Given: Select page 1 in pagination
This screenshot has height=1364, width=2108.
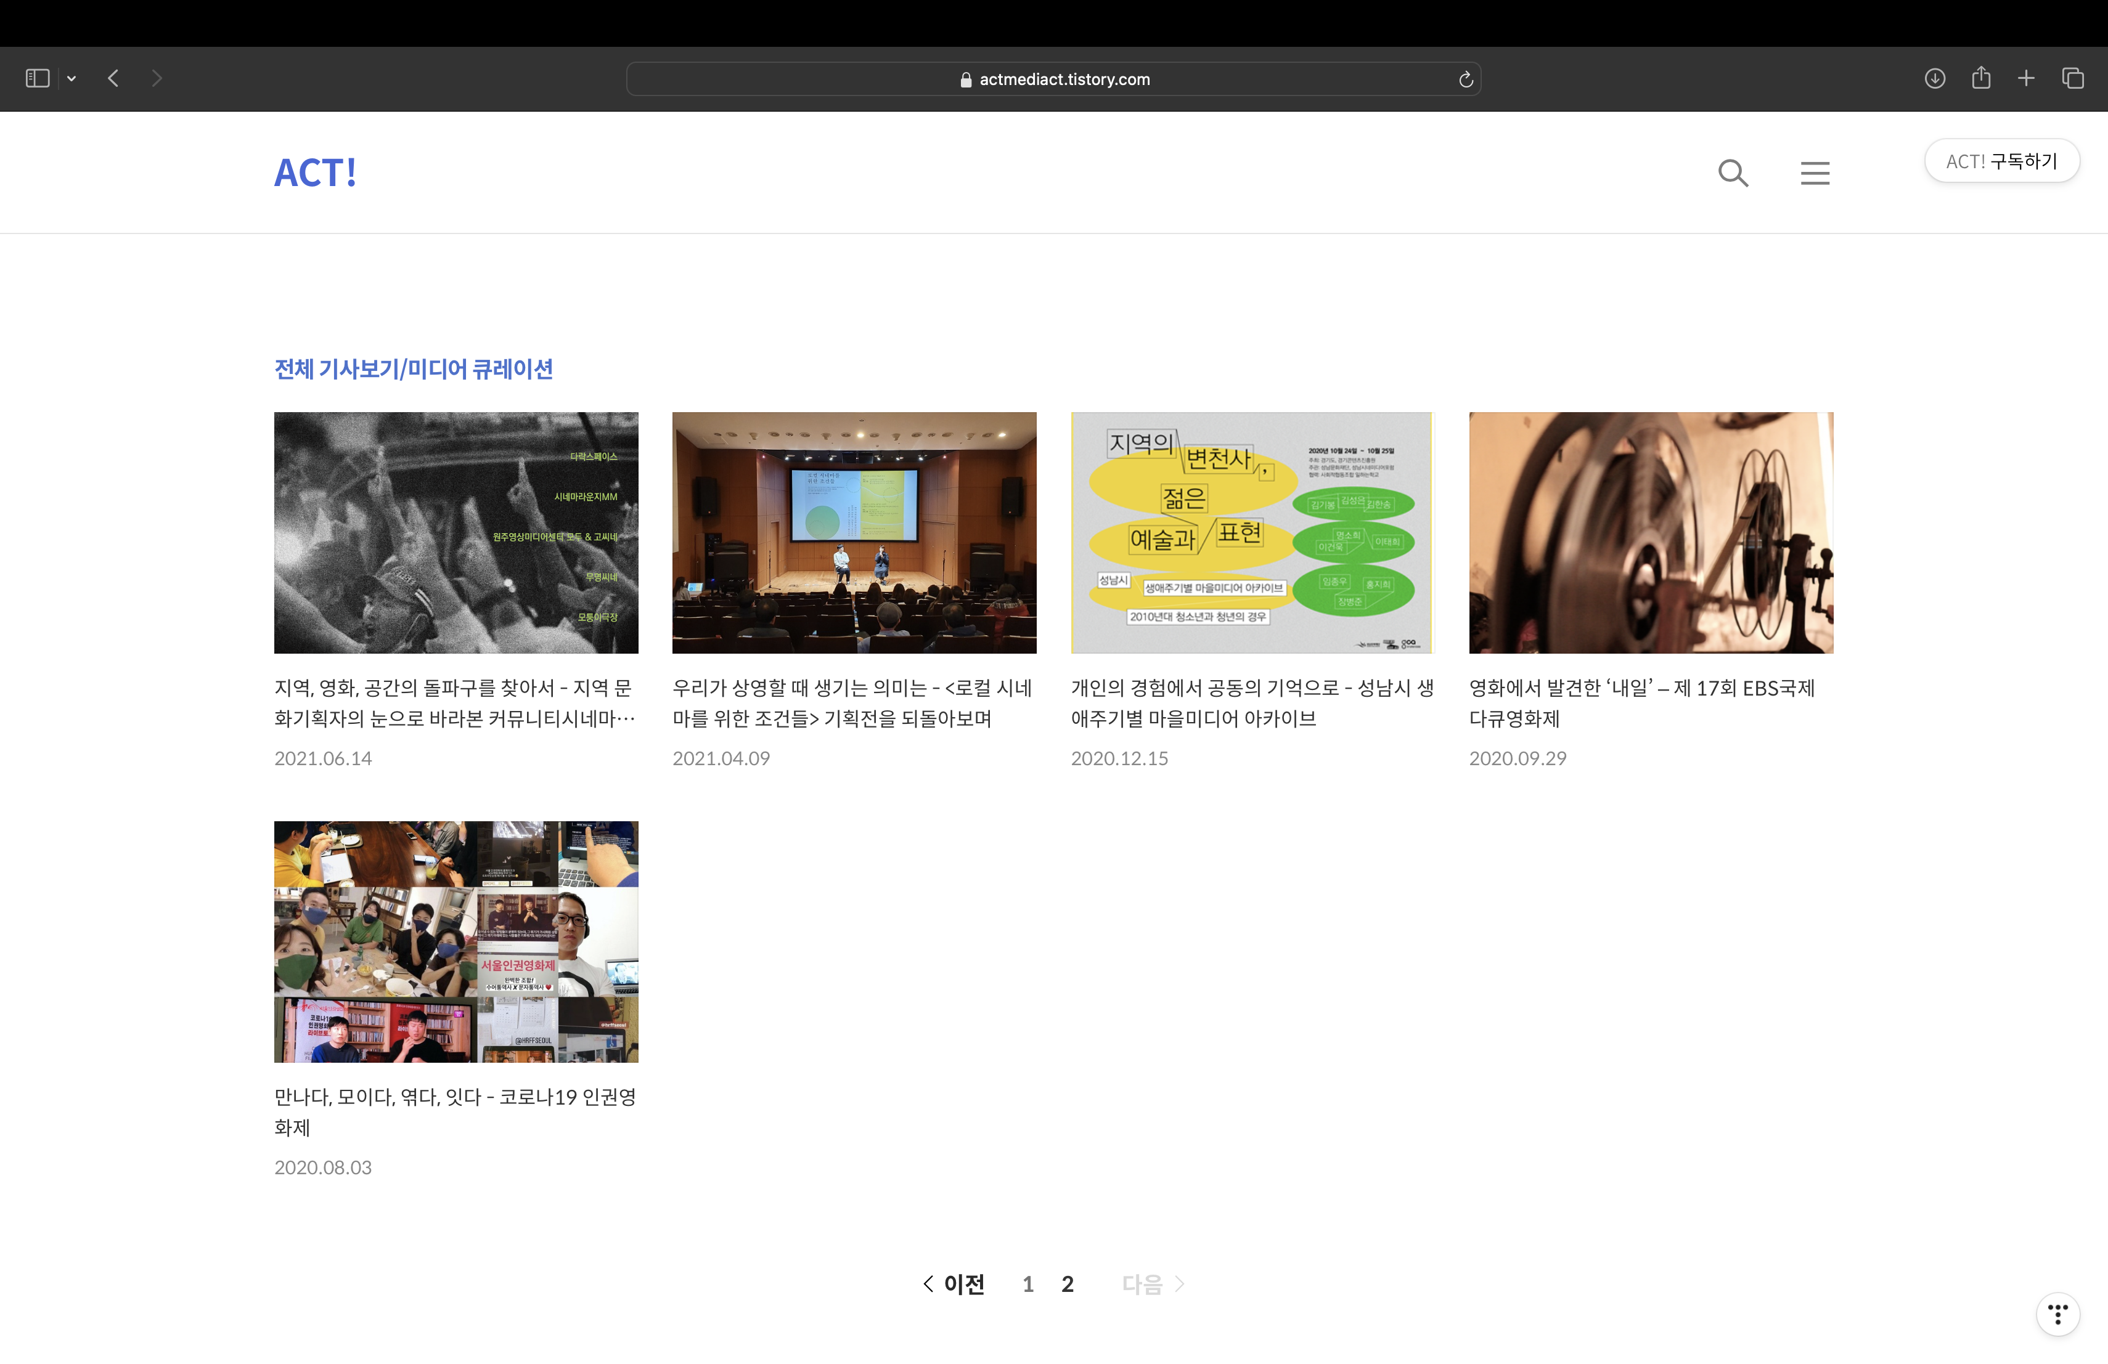Looking at the screenshot, I should click(1027, 1283).
